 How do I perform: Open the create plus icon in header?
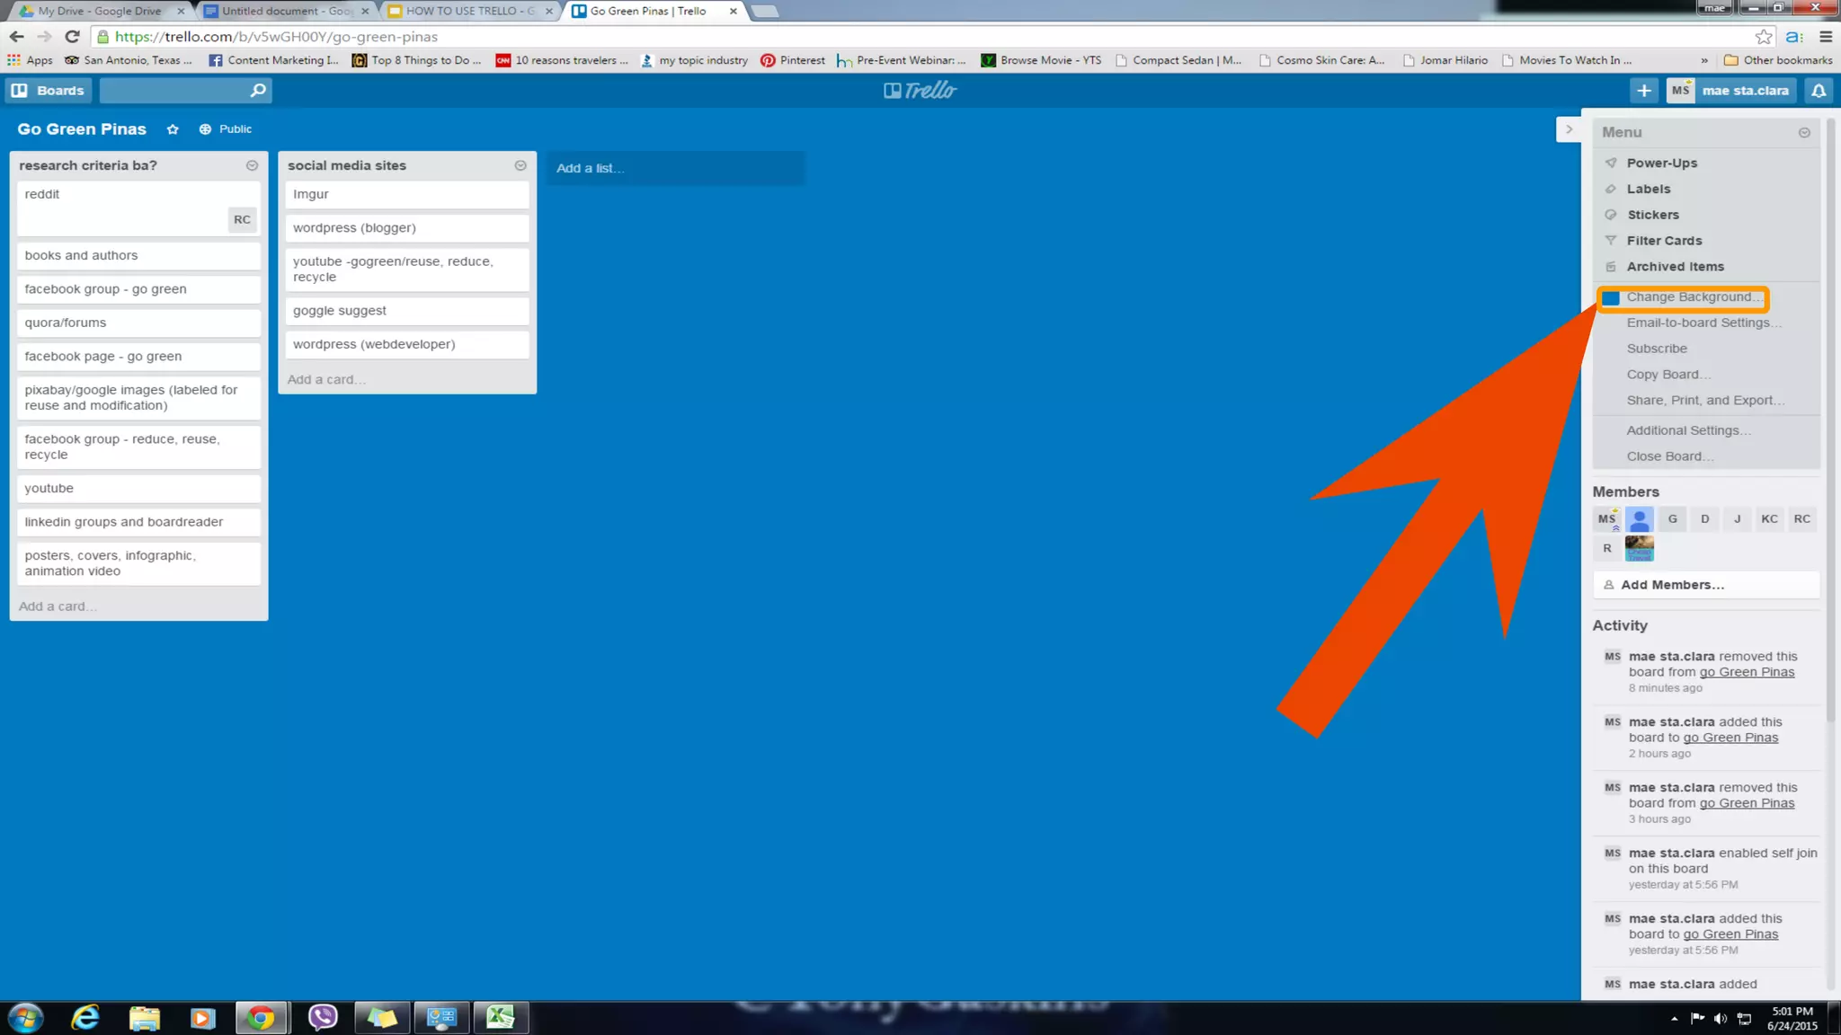pyautogui.click(x=1643, y=91)
